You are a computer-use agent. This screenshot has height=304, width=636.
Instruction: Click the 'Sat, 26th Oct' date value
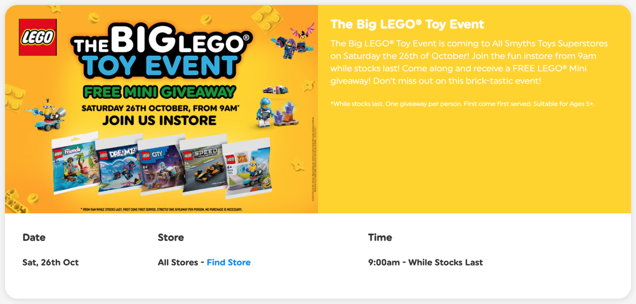point(50,262)
